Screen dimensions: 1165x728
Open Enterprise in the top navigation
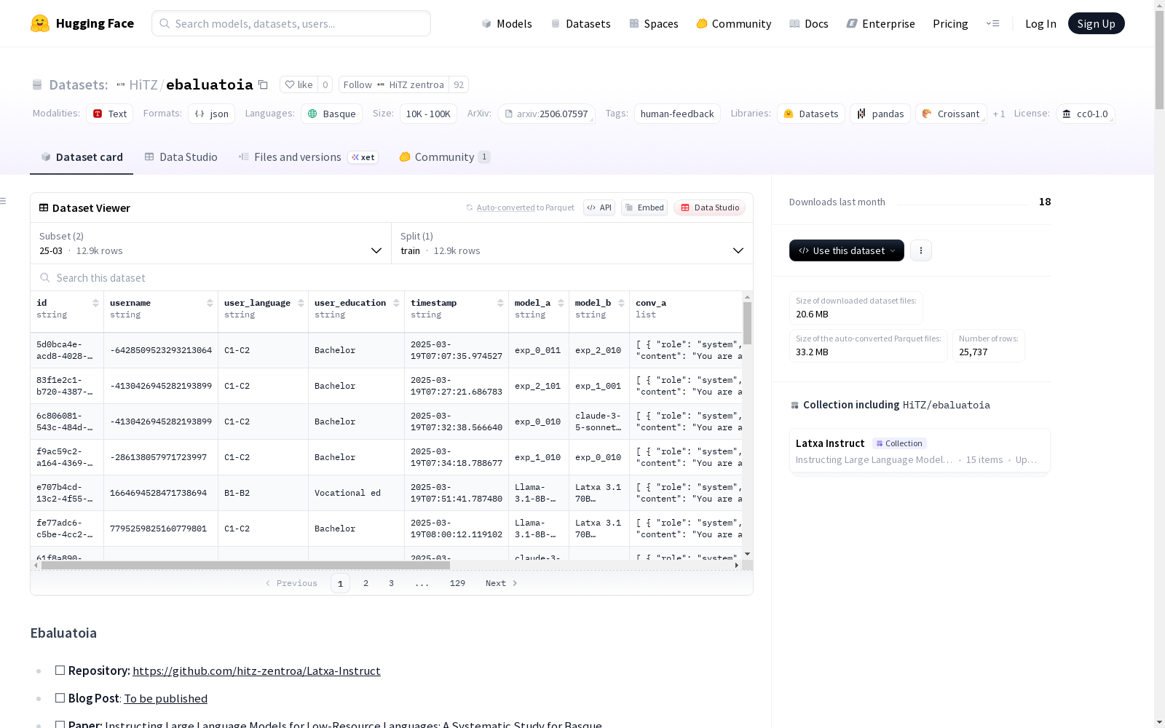(x=880, y=24)
